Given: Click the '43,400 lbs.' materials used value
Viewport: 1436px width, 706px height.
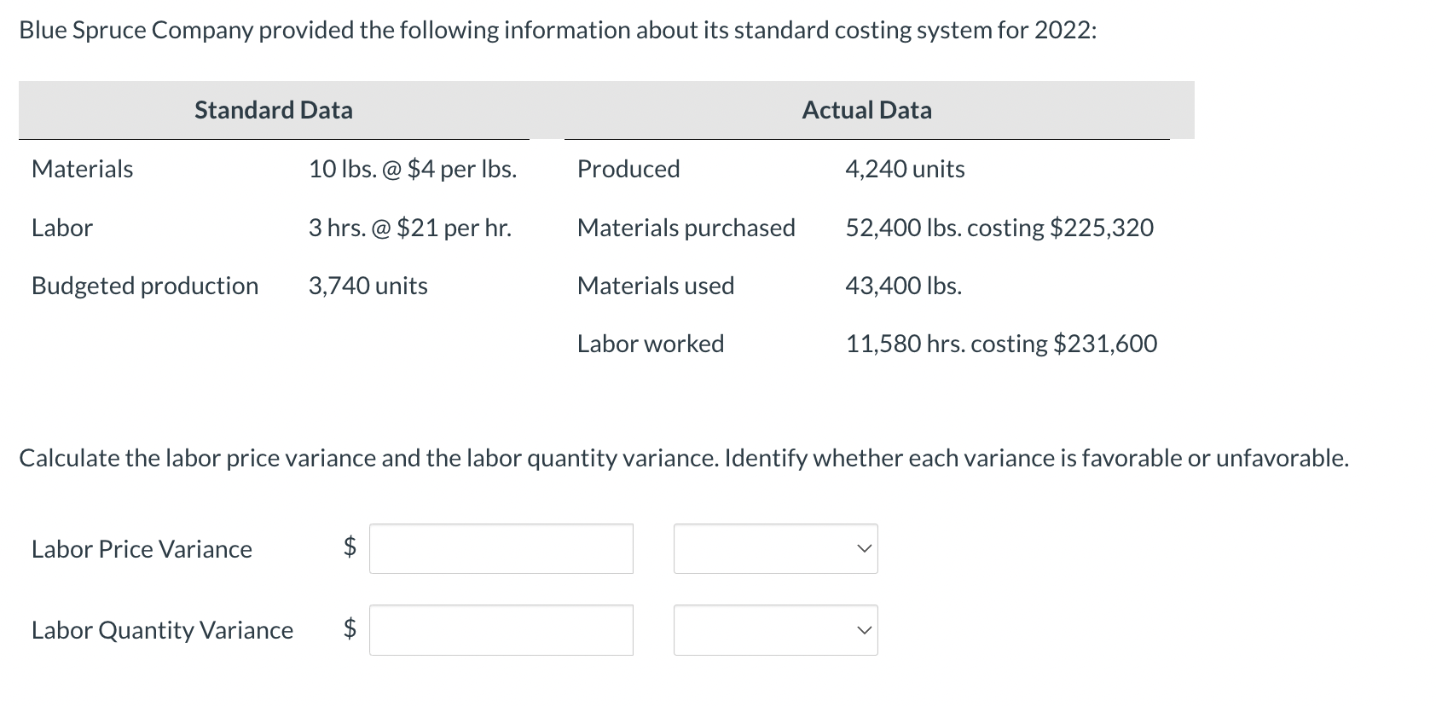Looking at the screenshot, I should 903,286.
